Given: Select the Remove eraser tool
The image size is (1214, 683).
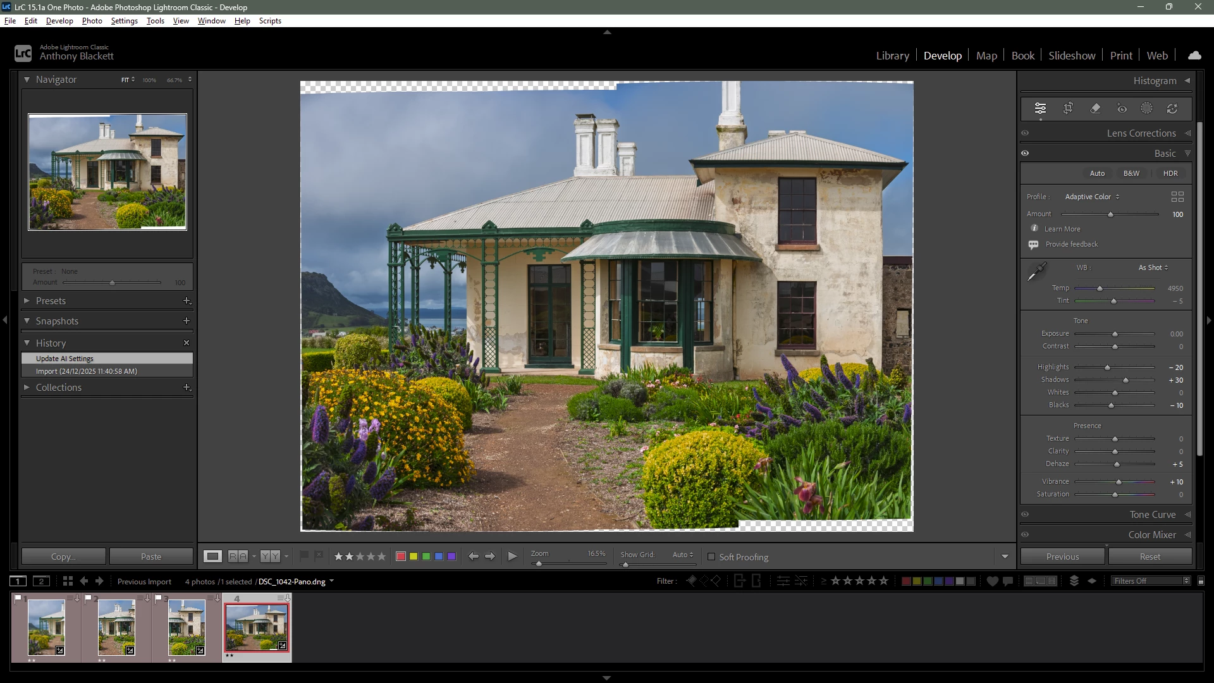Looking at the screenshot, I should click(x=1095, y=108).
